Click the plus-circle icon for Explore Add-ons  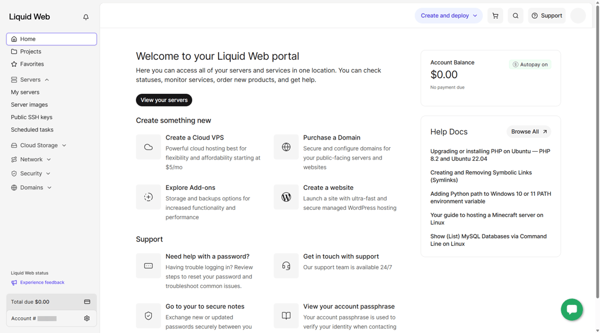(x=148, y=197)
